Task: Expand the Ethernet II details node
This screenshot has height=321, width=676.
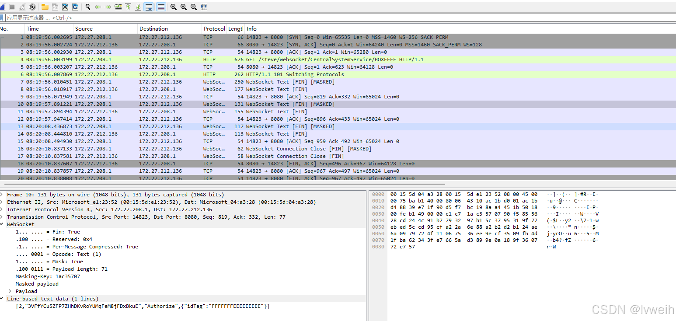Action: [2, 202]
